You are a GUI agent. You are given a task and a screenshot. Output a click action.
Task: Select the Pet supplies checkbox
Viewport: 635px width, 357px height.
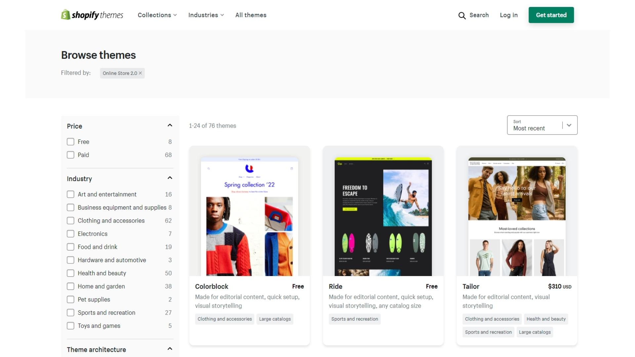click(x=70, y=299)
